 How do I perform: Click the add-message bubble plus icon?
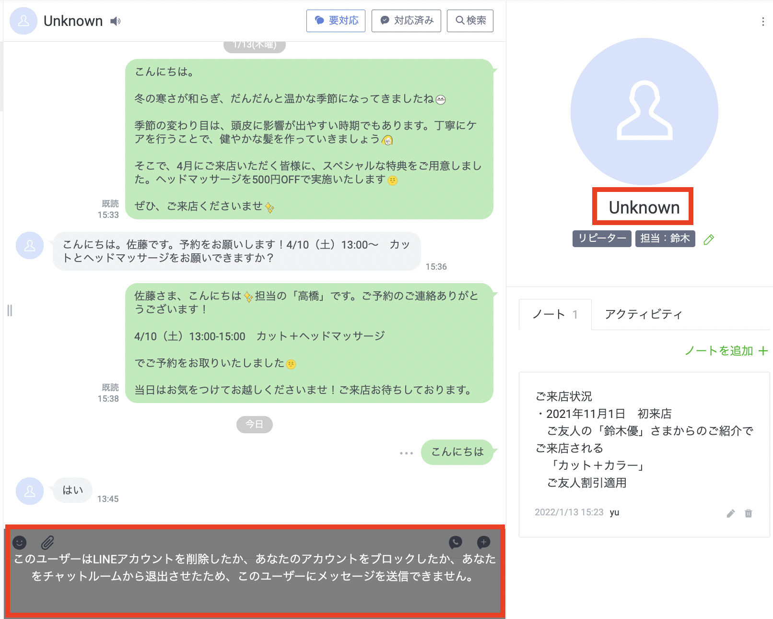pyautogui.click(x=483, y=542)
